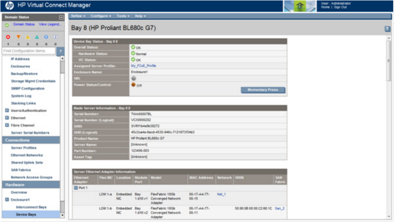Open System Log in the sidebar

tap(21, 96)
